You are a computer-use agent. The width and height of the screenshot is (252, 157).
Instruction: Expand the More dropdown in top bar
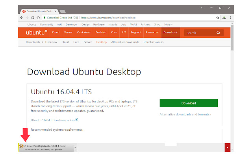(168, 24)
